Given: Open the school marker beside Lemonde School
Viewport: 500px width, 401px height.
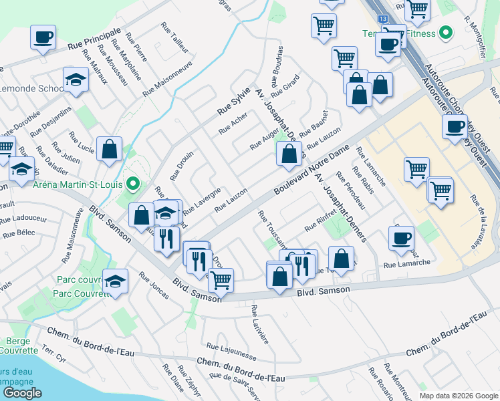Looking at the screenshot, I should click(76, 80).
